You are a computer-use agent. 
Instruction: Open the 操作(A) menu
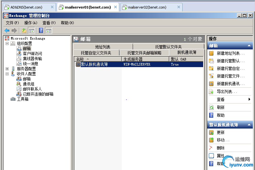coord(31,23)
